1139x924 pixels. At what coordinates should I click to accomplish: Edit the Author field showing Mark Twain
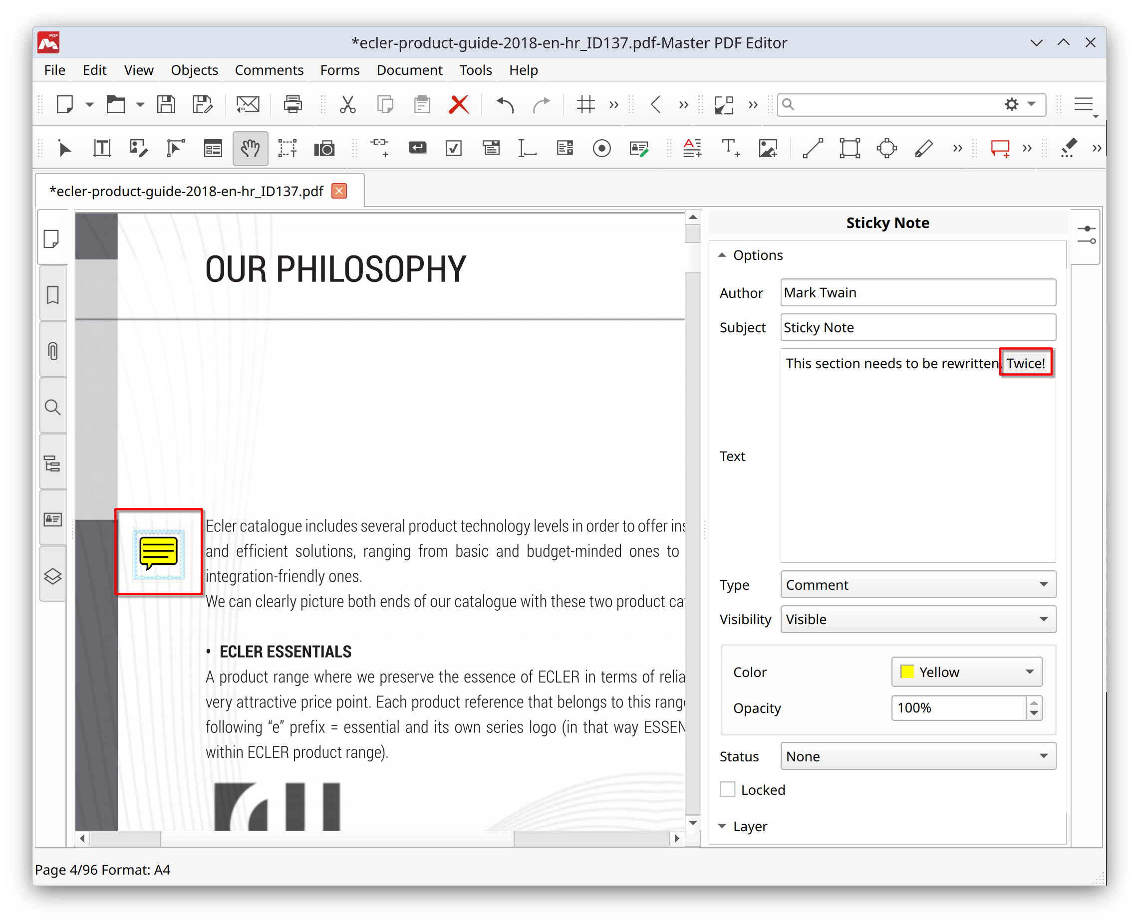(917, 292)
